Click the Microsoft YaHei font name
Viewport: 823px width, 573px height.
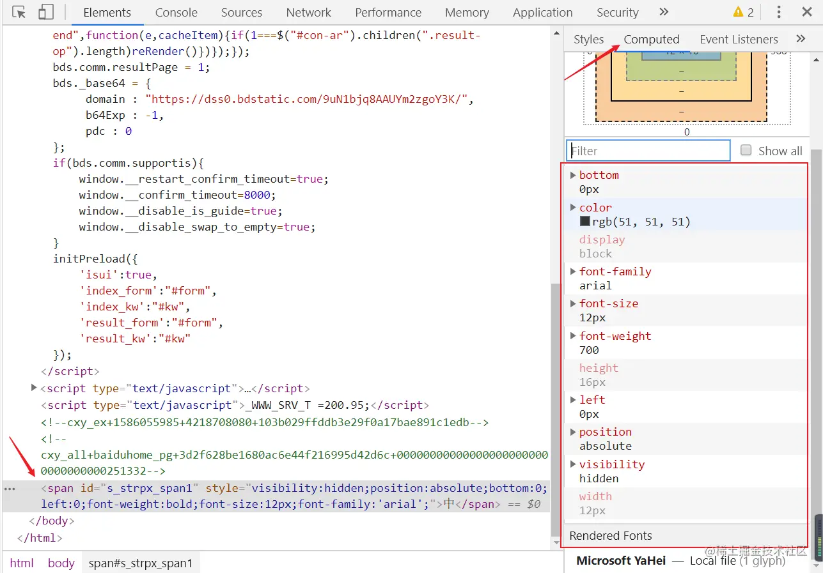click(x=621, y=561)
